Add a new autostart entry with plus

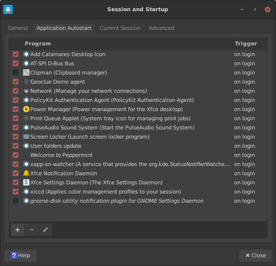coord(18,230)
